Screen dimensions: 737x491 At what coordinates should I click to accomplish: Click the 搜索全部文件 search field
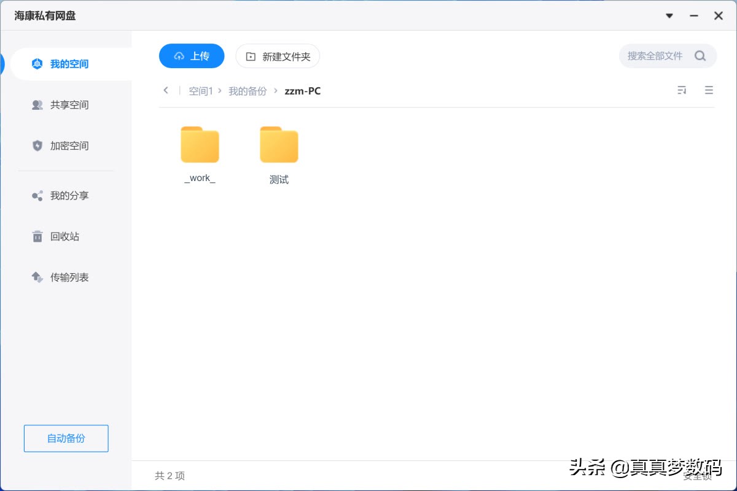coord(668,55)
